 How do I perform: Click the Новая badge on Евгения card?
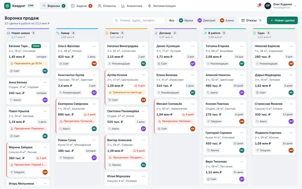[x=36, y=46]
